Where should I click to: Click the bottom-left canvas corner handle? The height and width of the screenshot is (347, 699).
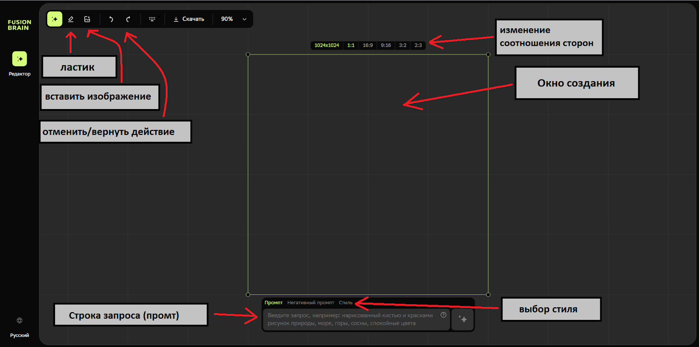tap(248, 295)
